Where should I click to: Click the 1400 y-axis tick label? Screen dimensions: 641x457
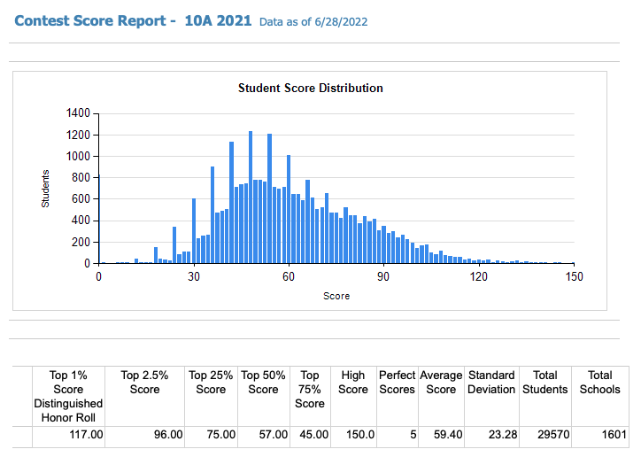coord(78,113)
